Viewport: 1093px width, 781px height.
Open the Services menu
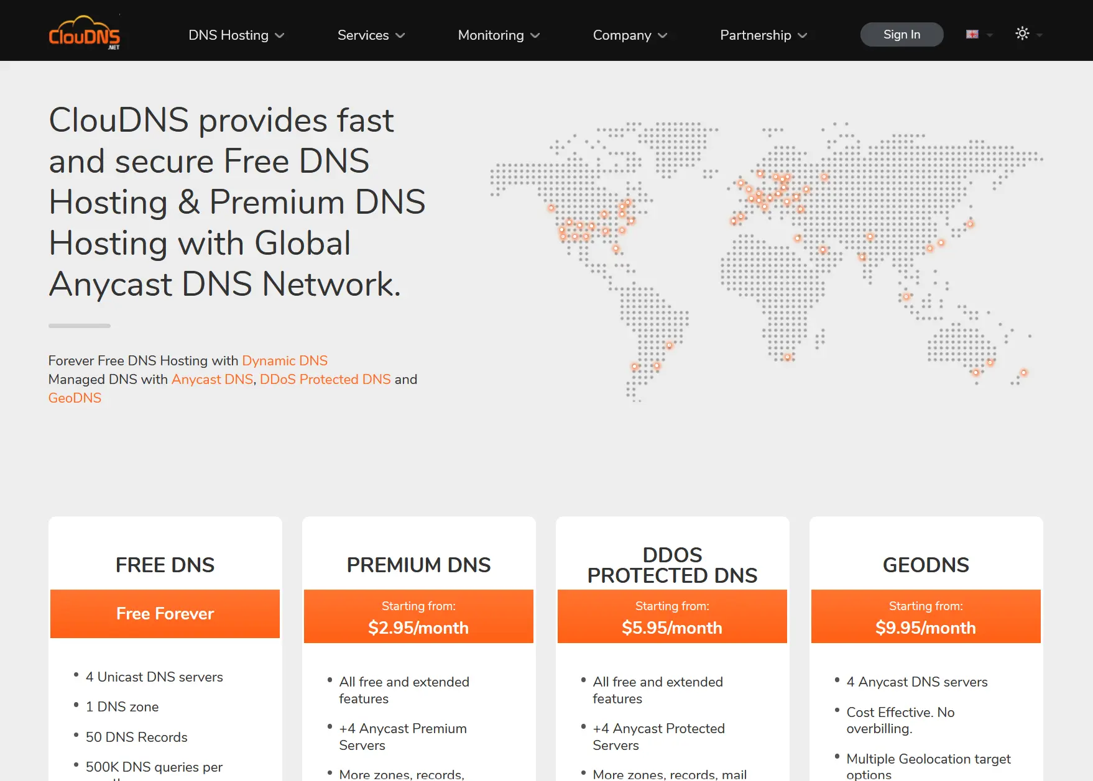click(371, 35)
